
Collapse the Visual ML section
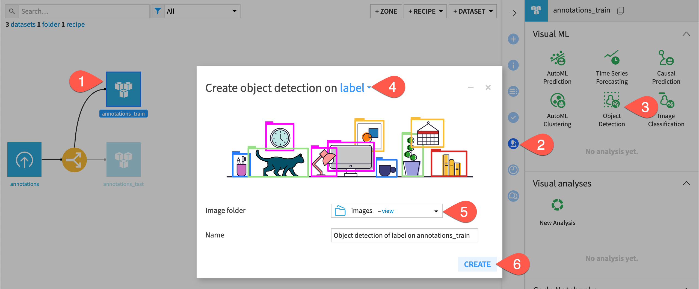point(687,34)
